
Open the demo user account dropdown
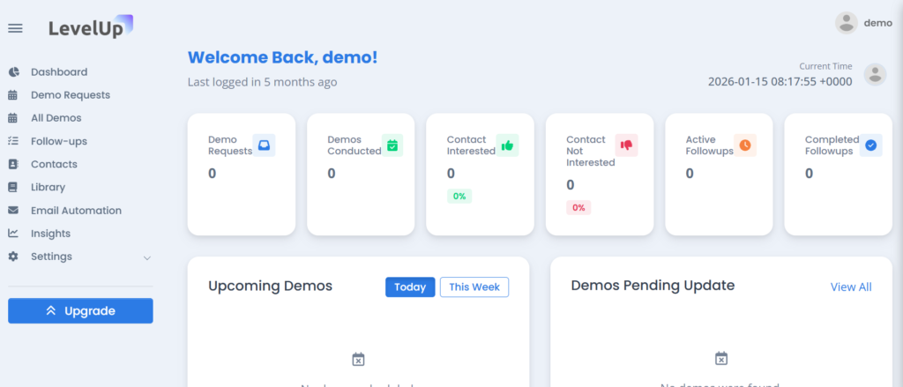(877, 23)
